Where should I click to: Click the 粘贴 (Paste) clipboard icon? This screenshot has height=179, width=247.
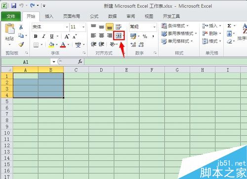[x=9, y=29]
